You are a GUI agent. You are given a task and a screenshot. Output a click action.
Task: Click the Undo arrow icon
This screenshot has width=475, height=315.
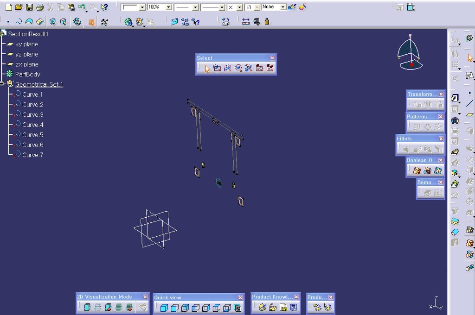click(82, 7)
